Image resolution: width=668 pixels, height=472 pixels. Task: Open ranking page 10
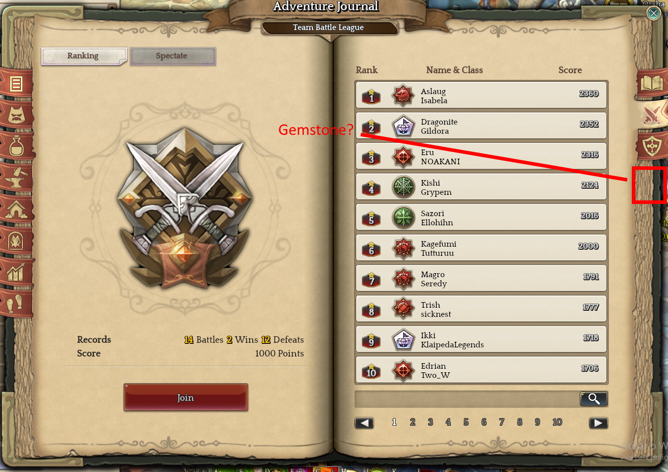(x=557, y=422)
